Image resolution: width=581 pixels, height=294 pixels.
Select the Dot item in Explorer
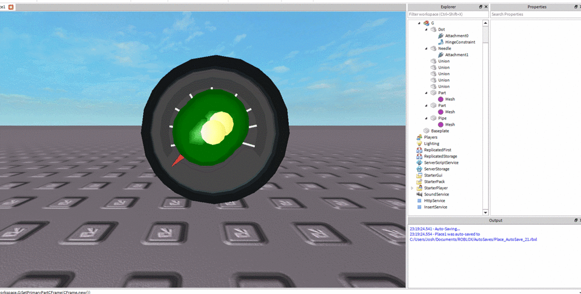[x=441, y=29]
